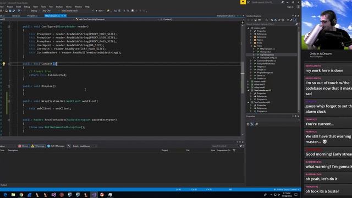Toggle the Warnings filter in Error List
Image resolution: width=352 pixels, height=198 pixels.
coord(38,146)
